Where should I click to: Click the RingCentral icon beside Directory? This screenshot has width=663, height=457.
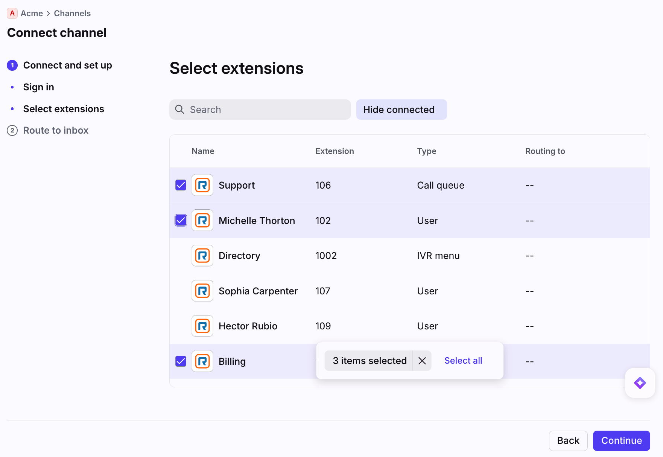pyautogui.click(x=202, y=256)
